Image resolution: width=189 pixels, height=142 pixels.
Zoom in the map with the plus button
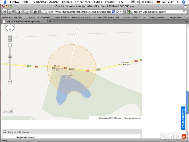point(10,45)
